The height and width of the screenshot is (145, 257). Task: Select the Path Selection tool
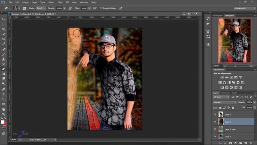click(4, 99)
